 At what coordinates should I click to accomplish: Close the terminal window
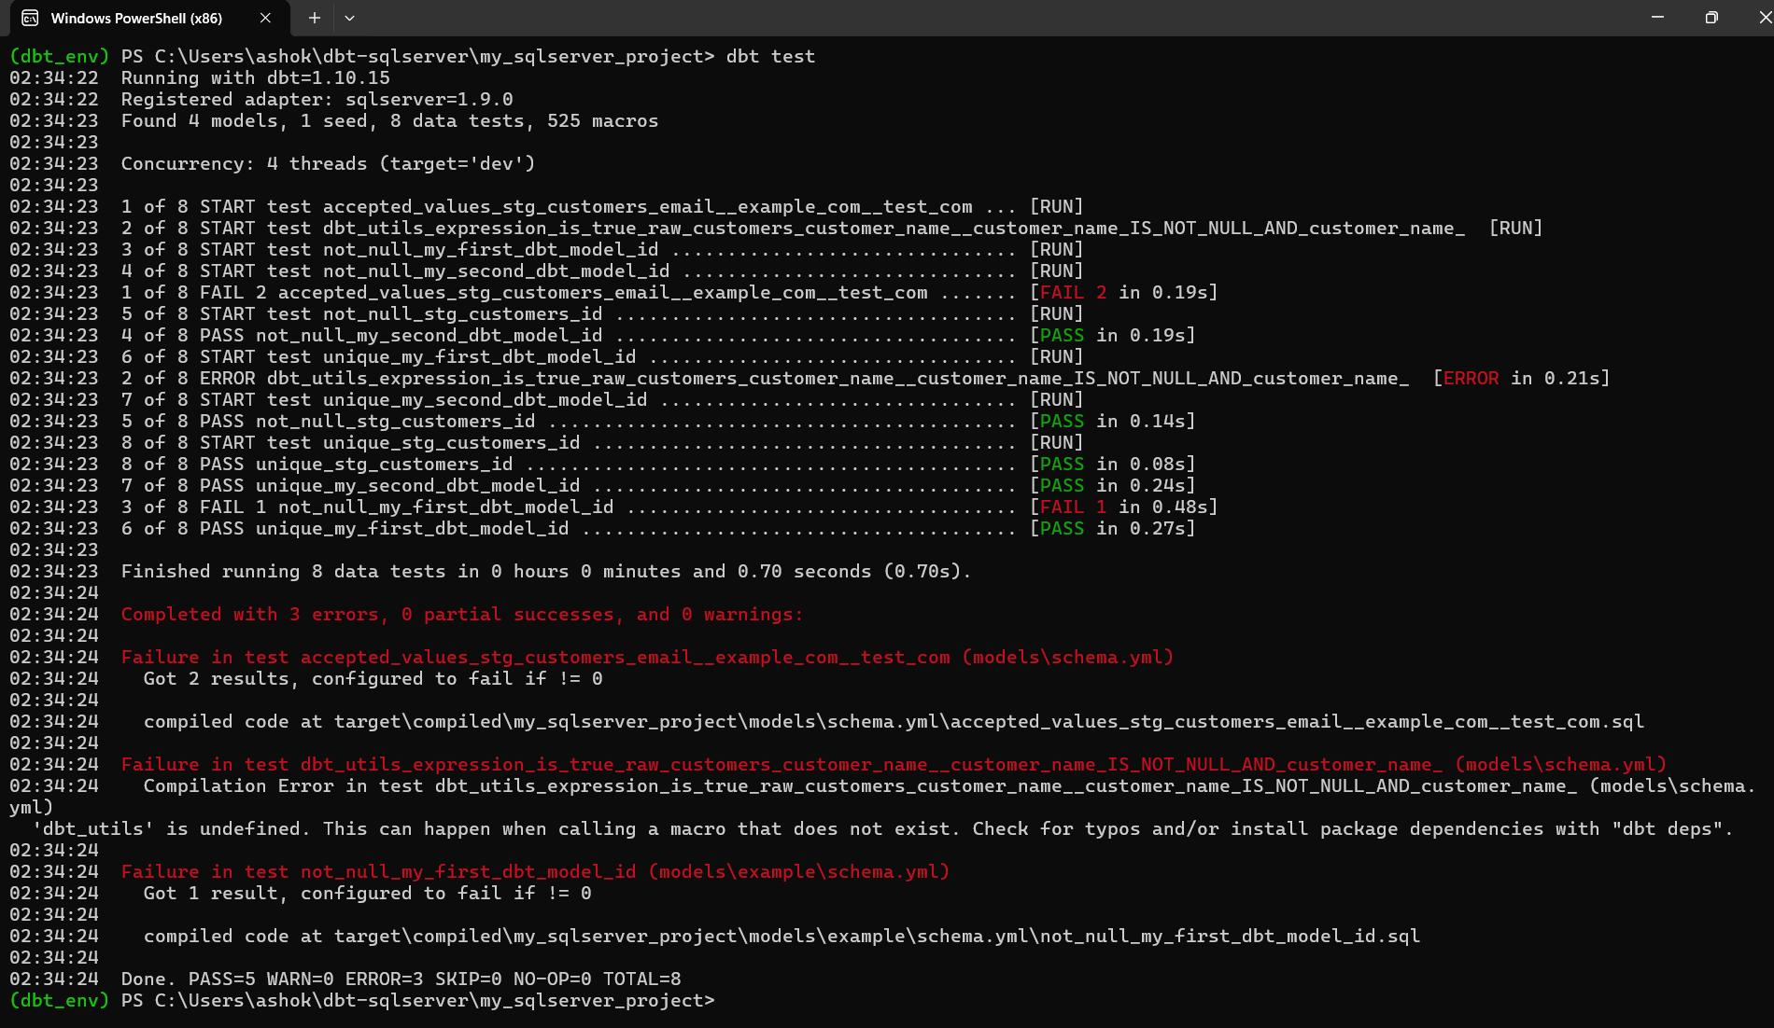[1763, 18]
